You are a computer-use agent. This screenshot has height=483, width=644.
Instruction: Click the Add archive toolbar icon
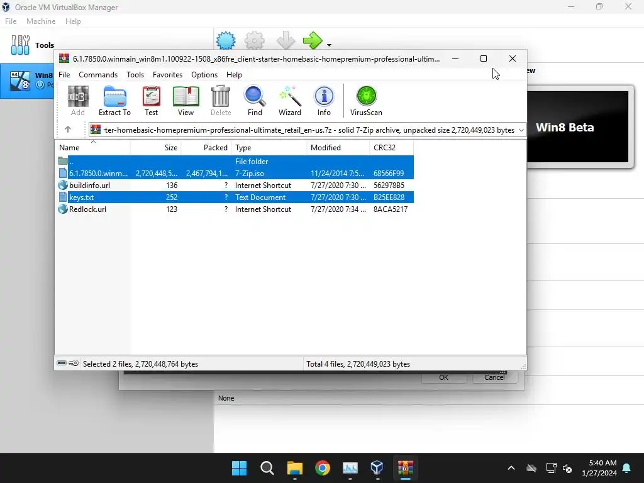coord(78,96)
